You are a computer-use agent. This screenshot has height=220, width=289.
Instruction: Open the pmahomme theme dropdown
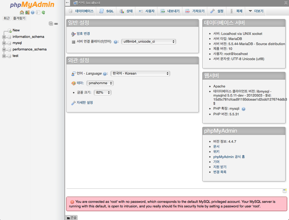(x=100, y=83)
